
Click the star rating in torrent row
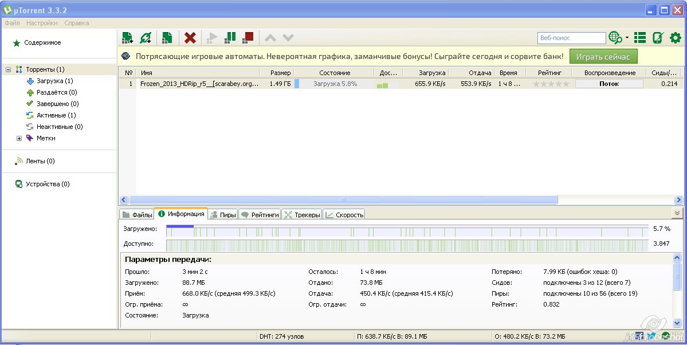click(551, 84)
